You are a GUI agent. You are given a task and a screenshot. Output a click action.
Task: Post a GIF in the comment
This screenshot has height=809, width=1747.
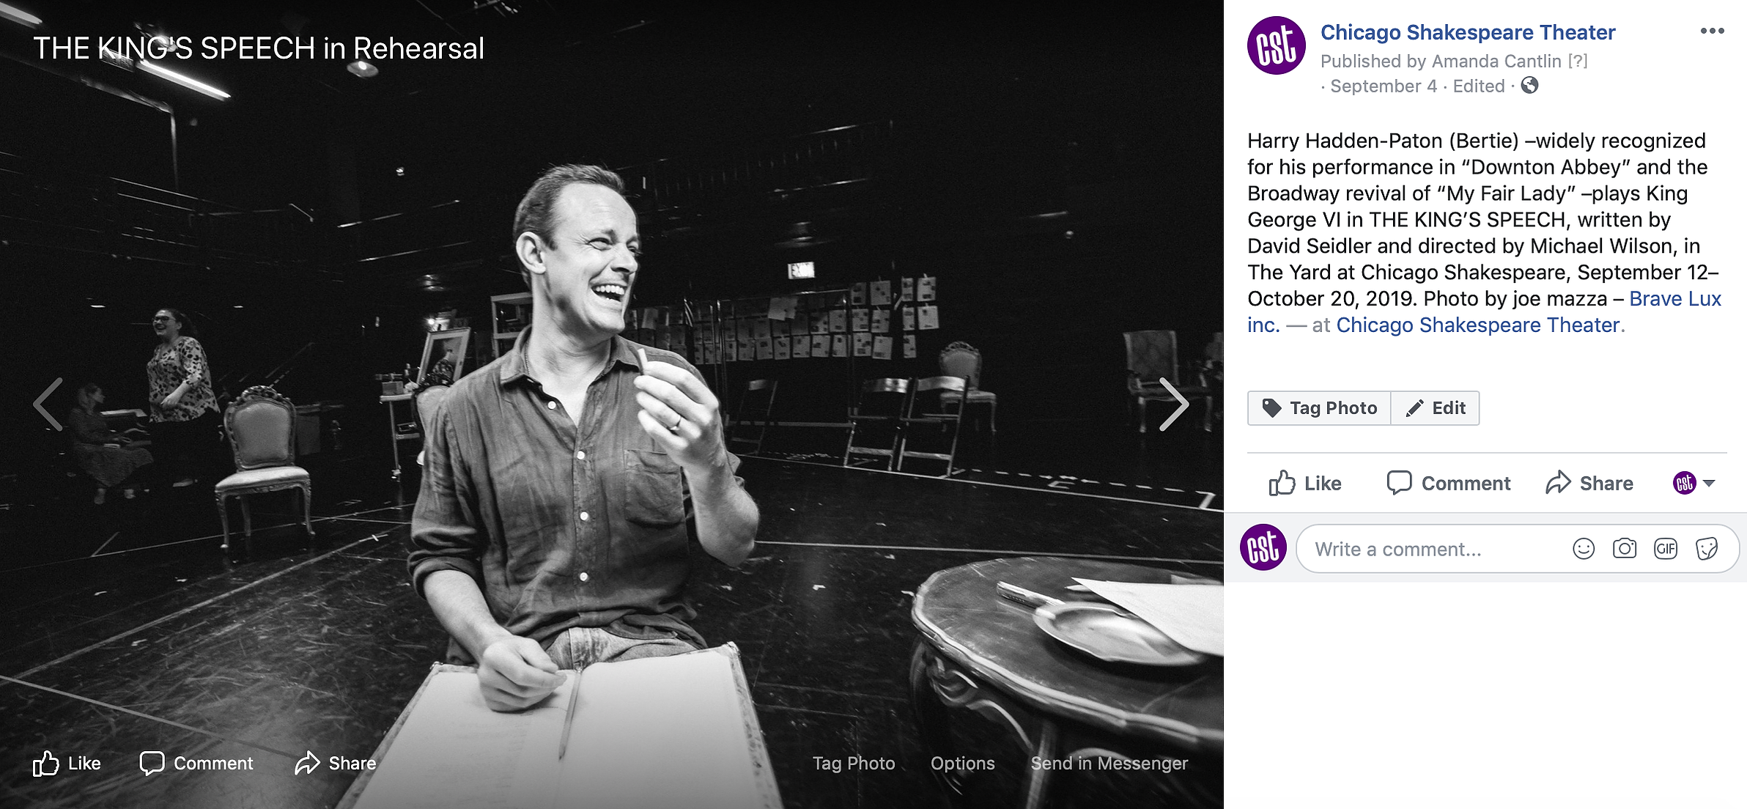(1665, 549)
